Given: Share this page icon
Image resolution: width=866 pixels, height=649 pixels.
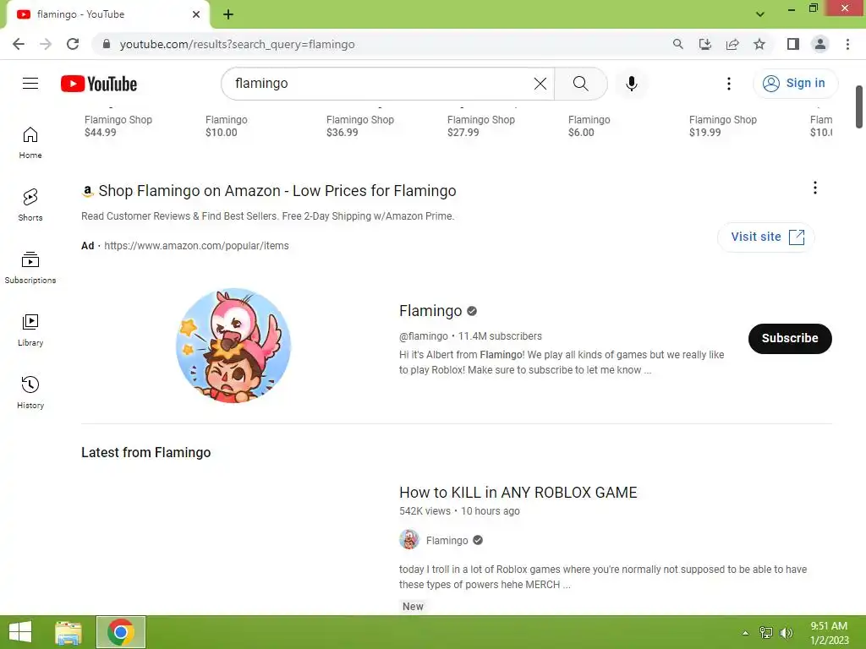Looking at the screenshot, I should (732, 44).
